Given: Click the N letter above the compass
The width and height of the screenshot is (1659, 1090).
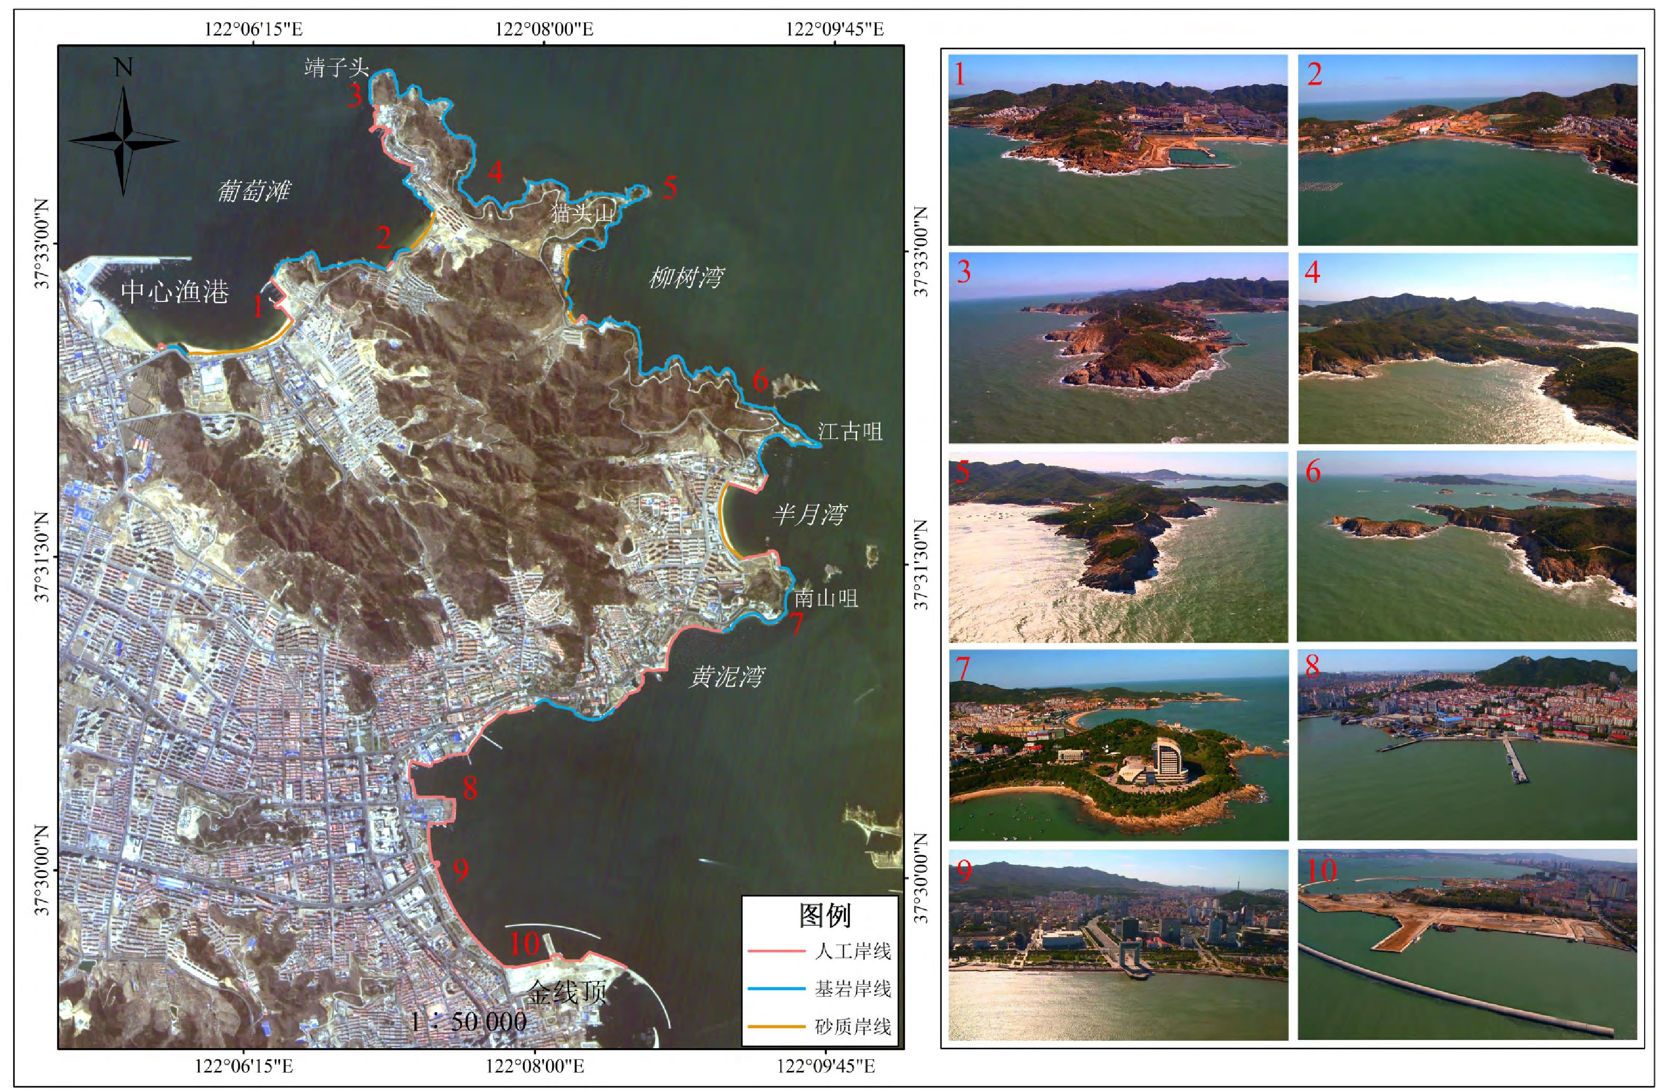Looking at the screenshot, I should [x=123, y=67].
